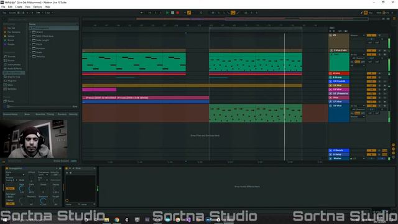Select Clips category in browser
Viewport: 398px width, 224px height.
coord(10,85)
